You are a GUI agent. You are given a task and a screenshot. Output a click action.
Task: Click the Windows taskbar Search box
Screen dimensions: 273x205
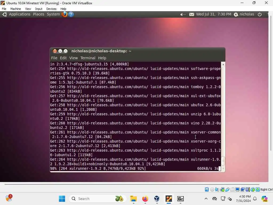click(x=98, y=199)
